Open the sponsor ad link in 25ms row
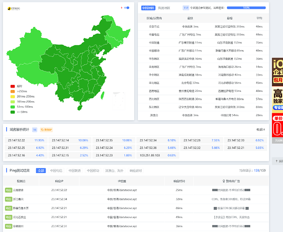 [x=231, y=190]
